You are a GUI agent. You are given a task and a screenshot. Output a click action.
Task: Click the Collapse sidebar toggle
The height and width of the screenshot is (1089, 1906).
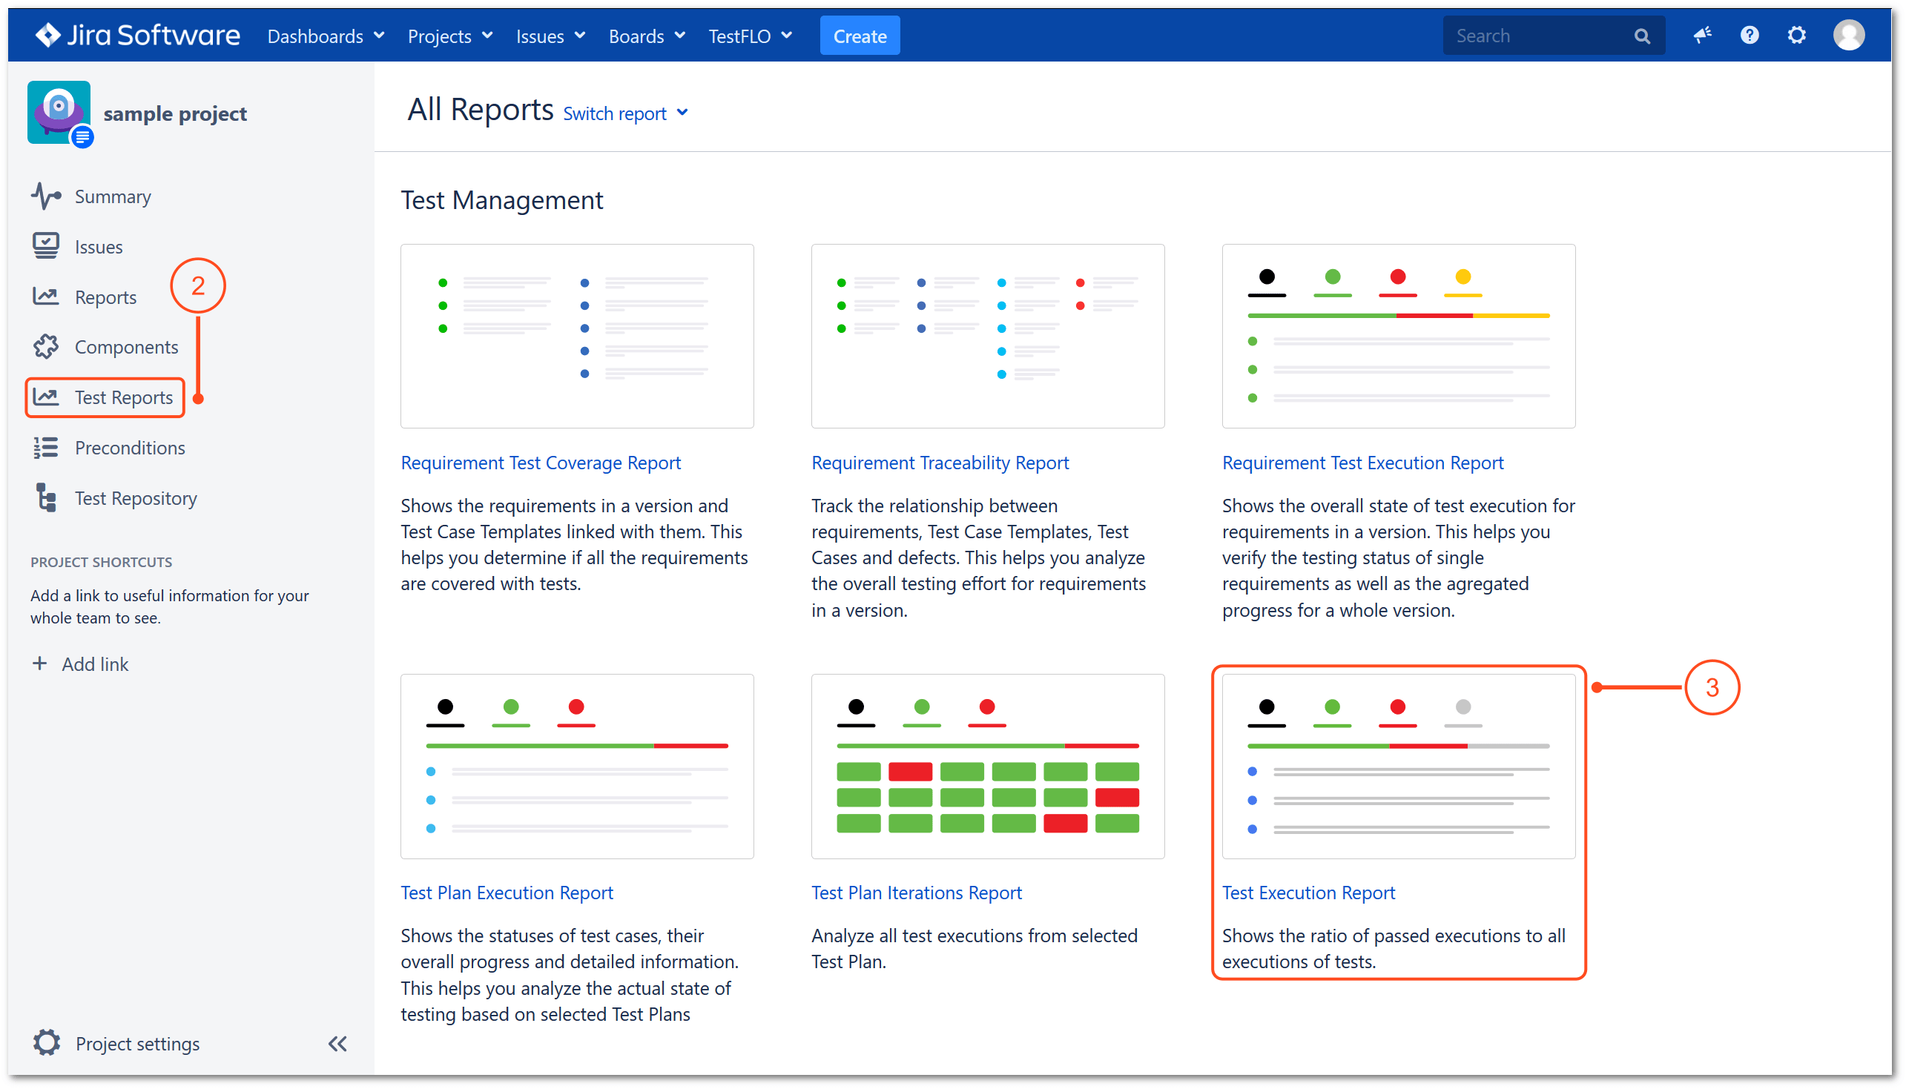point(337,1043)
